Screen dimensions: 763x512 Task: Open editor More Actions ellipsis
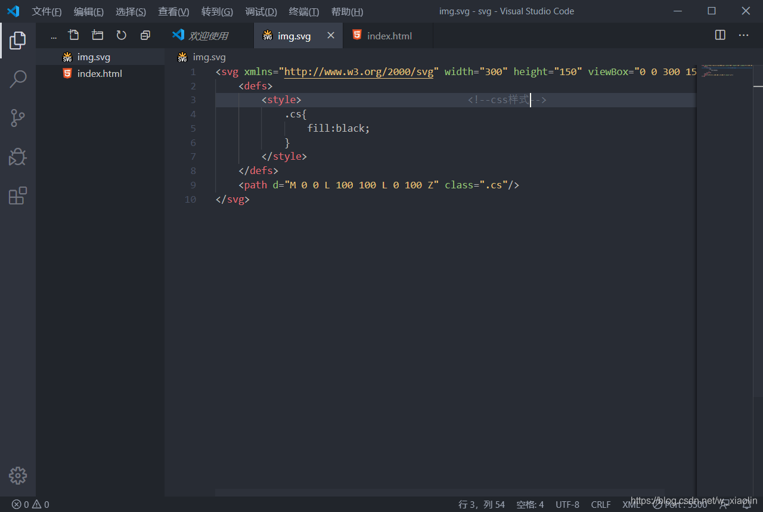click(743, 35)
